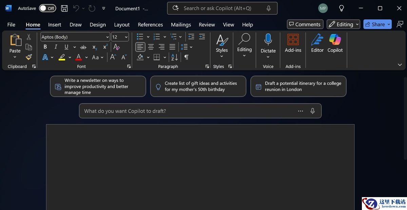Click the Format Painter brush icon
407x210 pixels.
[x=29, y=57]
